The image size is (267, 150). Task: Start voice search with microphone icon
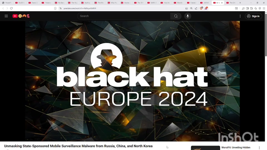click(x=188, y=16)
